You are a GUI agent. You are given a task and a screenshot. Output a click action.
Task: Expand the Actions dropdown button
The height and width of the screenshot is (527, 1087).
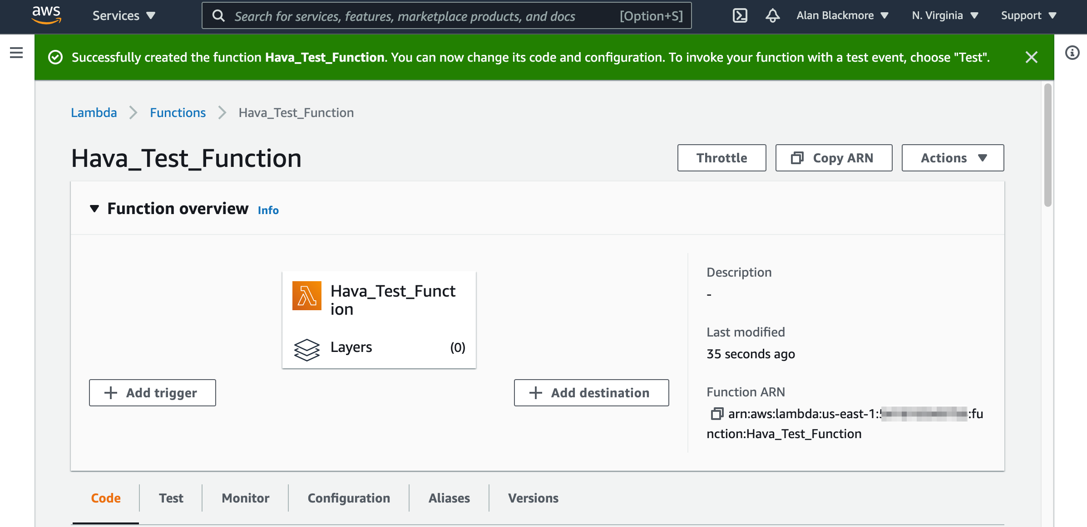954,157
